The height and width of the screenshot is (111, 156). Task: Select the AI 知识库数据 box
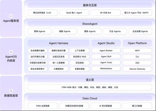(106, 106)
